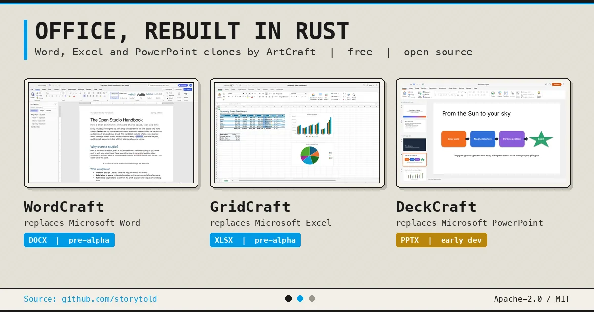The image size is (594, 312).
Task: Open the Slide Show tab in DeckCraft
Action: 452,88
